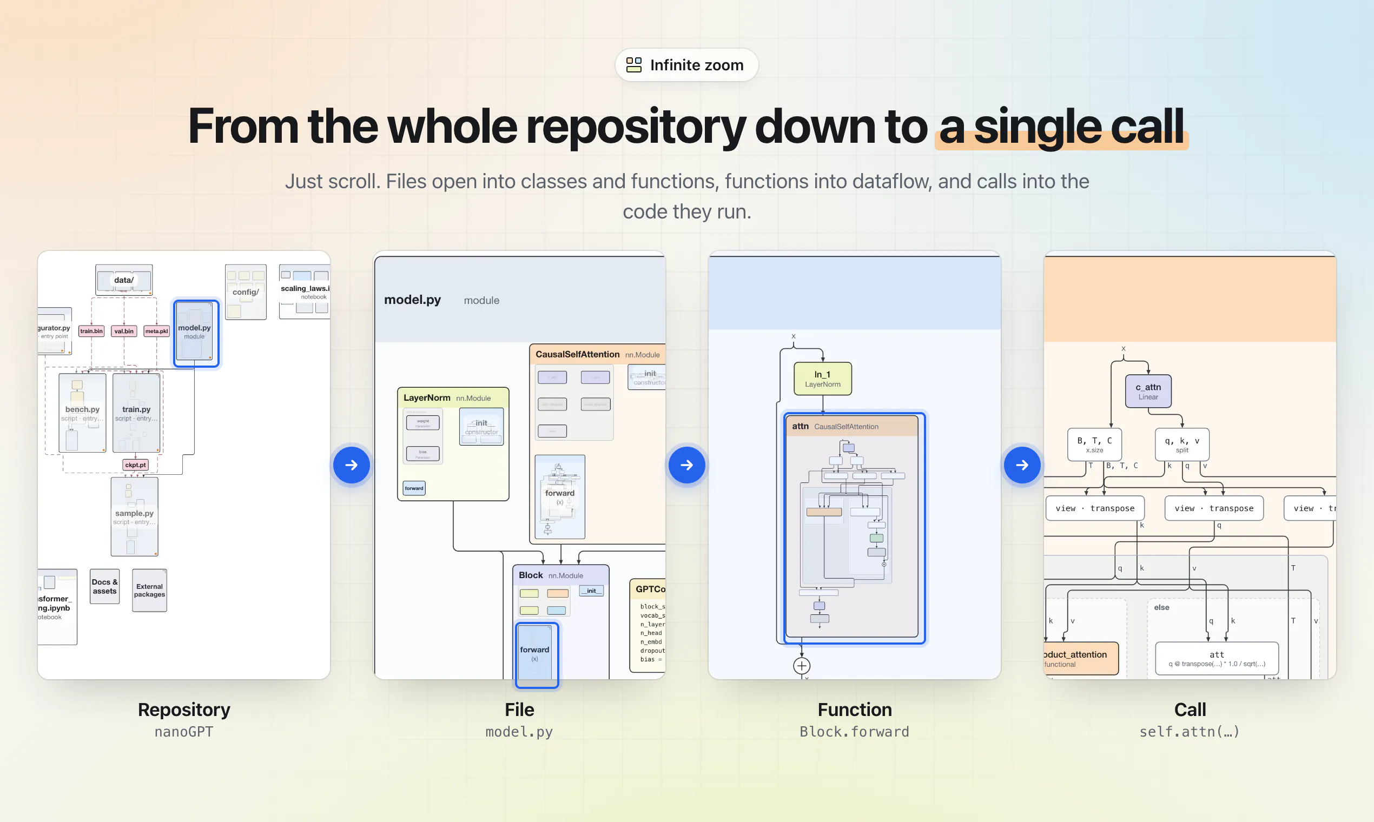Click the B, T, C x.size node
The height and width of the screenshot is (822, 1374).
(1094, 444)
